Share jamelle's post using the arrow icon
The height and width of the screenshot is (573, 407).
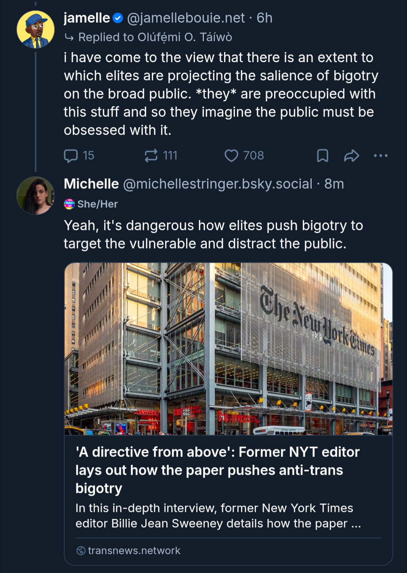point(351,156)
